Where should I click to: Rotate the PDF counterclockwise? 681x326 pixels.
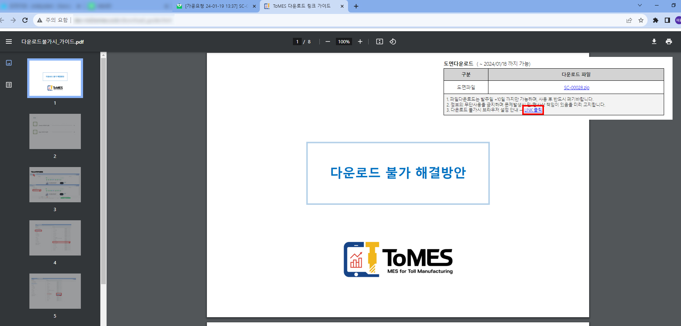(393, 41)
